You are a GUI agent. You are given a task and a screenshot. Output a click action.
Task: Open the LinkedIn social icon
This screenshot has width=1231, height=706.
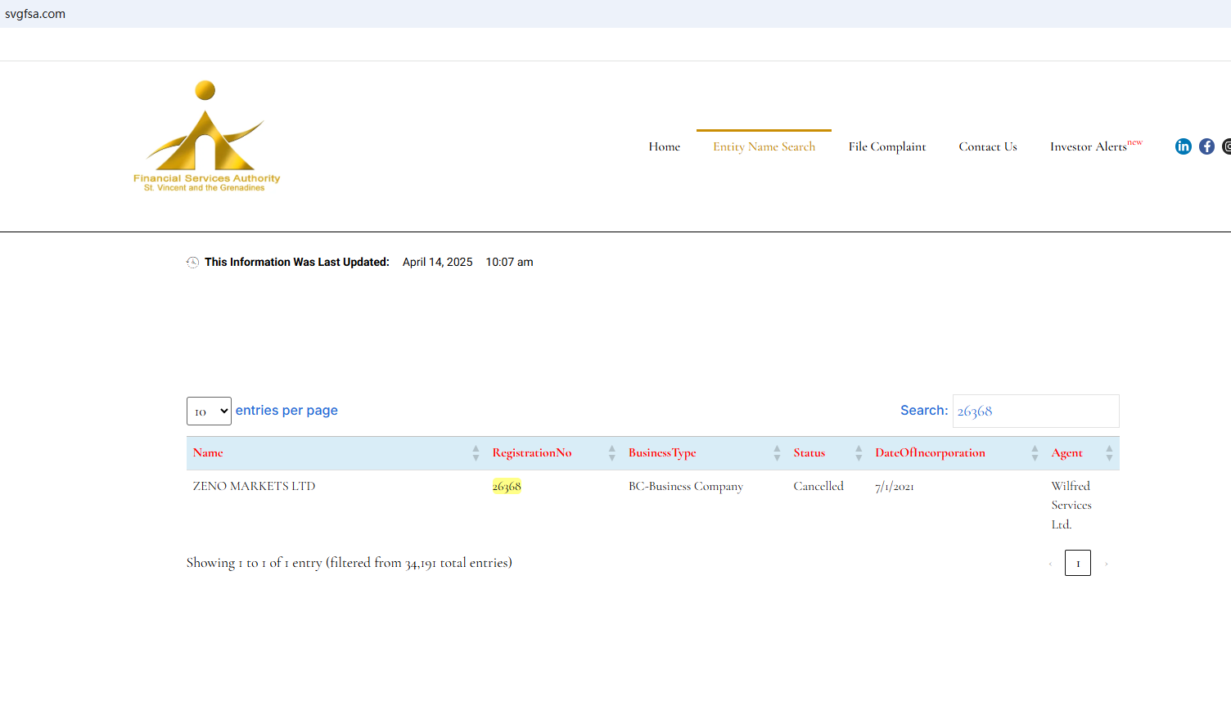pos(1183,146)
